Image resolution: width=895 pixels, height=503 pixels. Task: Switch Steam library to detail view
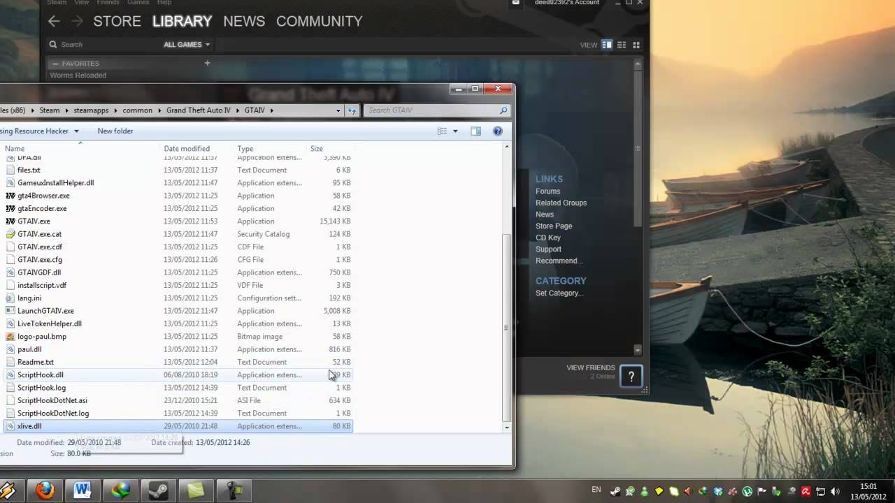tap(607, 45)
